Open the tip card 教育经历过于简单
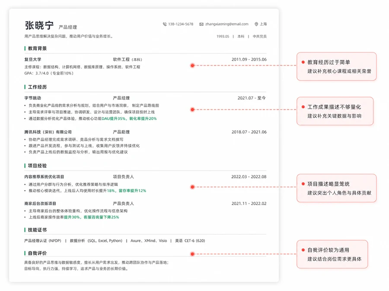The image size is (389, 291). (336, 66)
